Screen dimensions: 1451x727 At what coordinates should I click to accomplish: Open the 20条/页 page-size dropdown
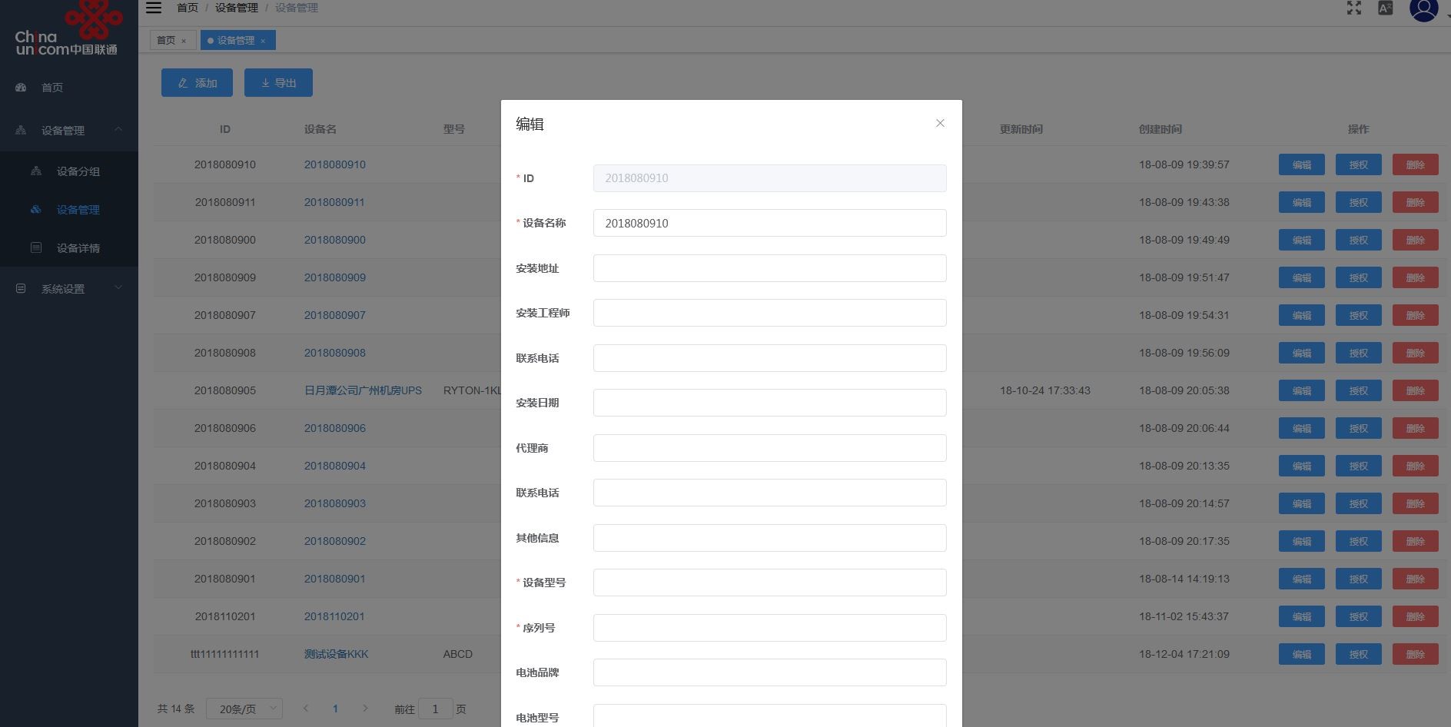244,709
